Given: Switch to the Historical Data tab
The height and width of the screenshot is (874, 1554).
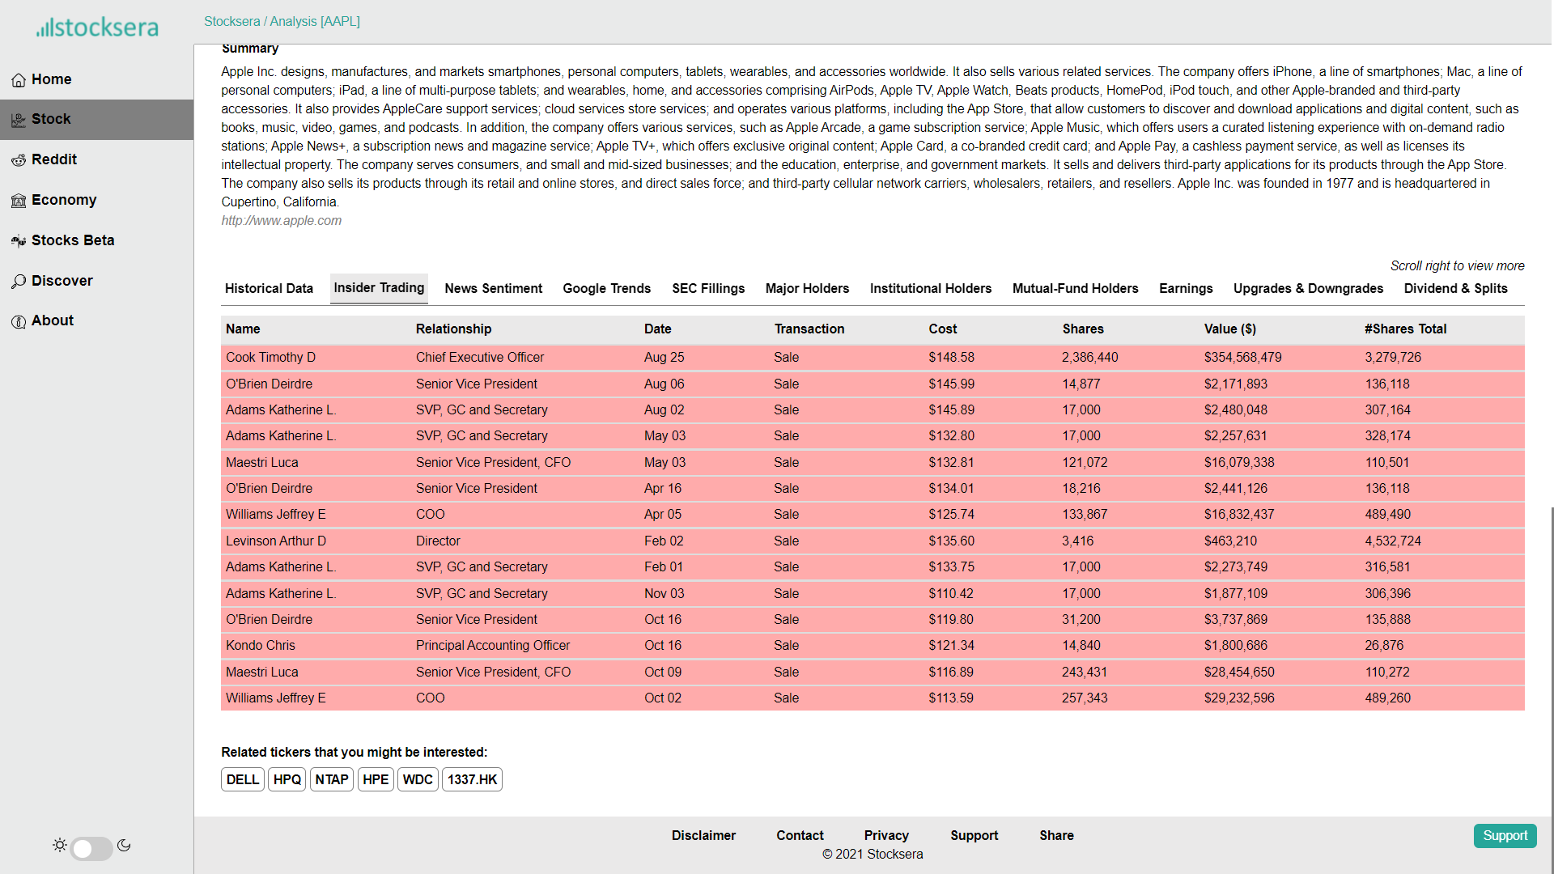Looking at the screenshot, I should [x=269, y=289].
